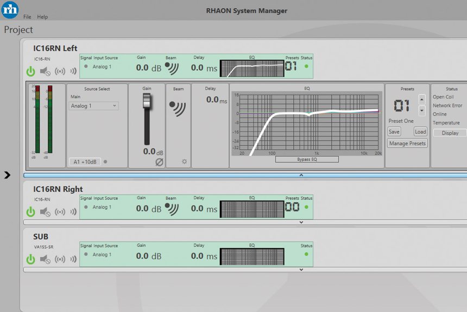Image resolution: width=467 pixels, height=312 pixels.
Task: Click the Project heading
Action: [x=18, y=30]
